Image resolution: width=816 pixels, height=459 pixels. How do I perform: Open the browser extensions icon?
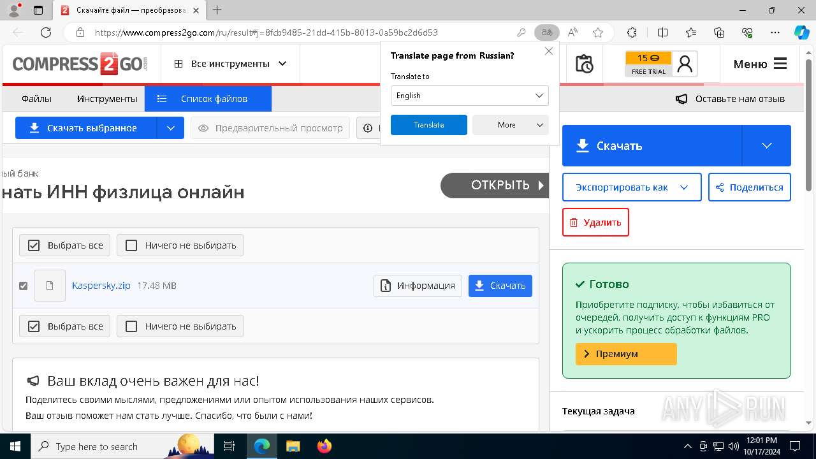pos(632,33)
